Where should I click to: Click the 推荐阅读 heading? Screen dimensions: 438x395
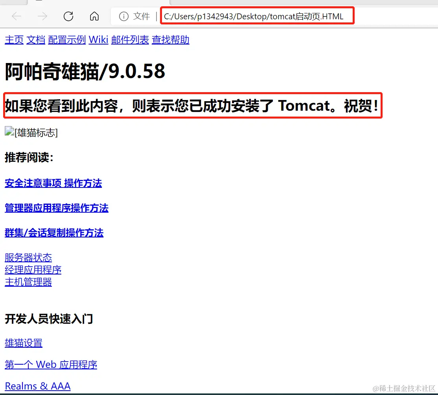[29, 157]
